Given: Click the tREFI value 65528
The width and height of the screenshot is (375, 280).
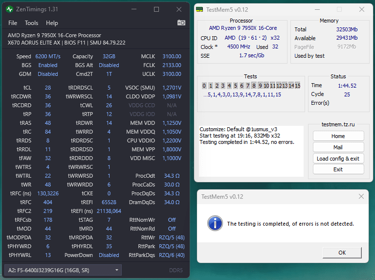Looking at the screenshot, I should pos(109,202).
